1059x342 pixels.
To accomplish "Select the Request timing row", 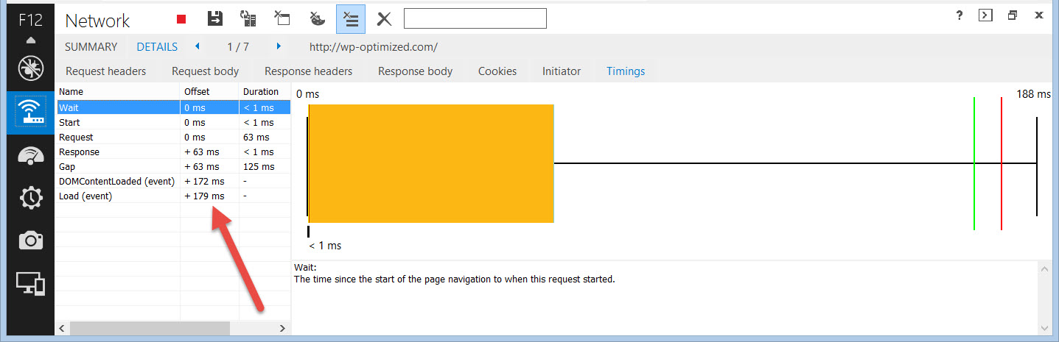I will pyautogui.click(x=173, y=137).
